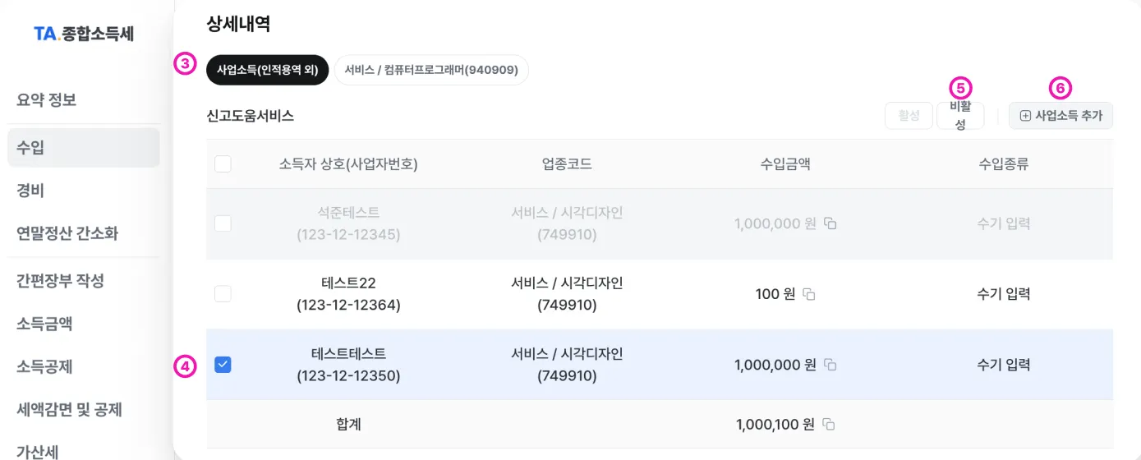Image resolution: width=1141 pixels, height=460 pixels.
Task: Click the 활성 button
Action: [x=909, y=116]
